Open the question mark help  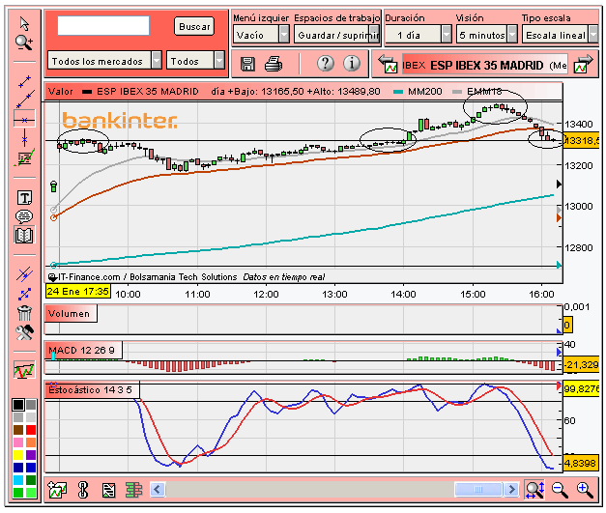(326, 63)
